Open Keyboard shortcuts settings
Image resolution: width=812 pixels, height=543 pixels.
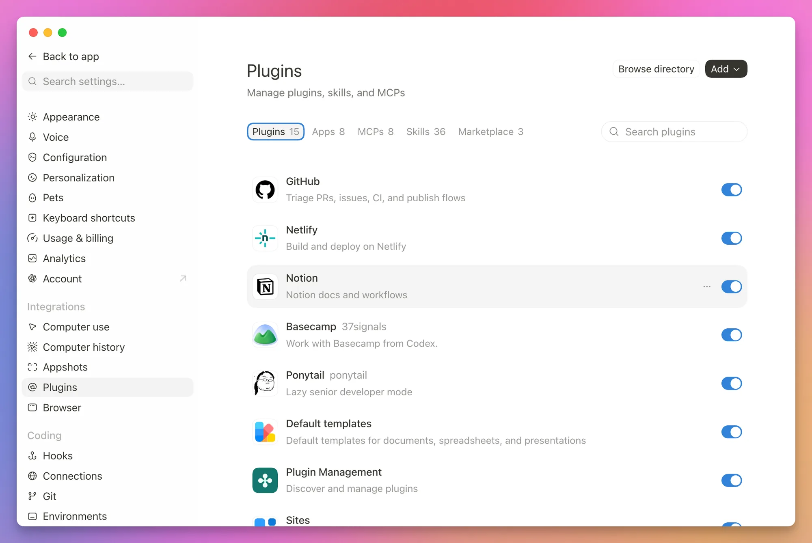click(108, 218)
